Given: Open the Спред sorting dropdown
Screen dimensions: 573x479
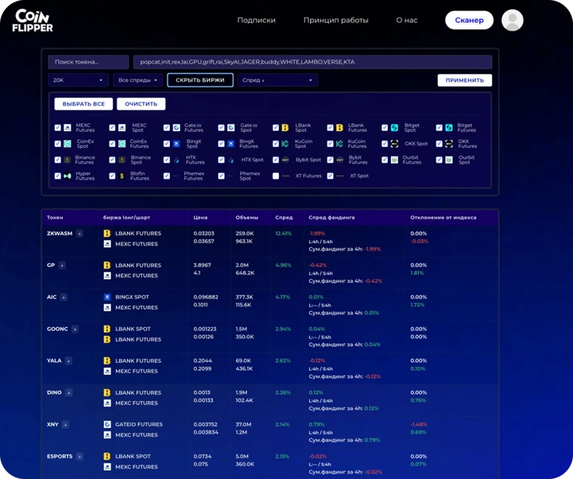Looking at the screenshot, I should click(x=278, y=80).
